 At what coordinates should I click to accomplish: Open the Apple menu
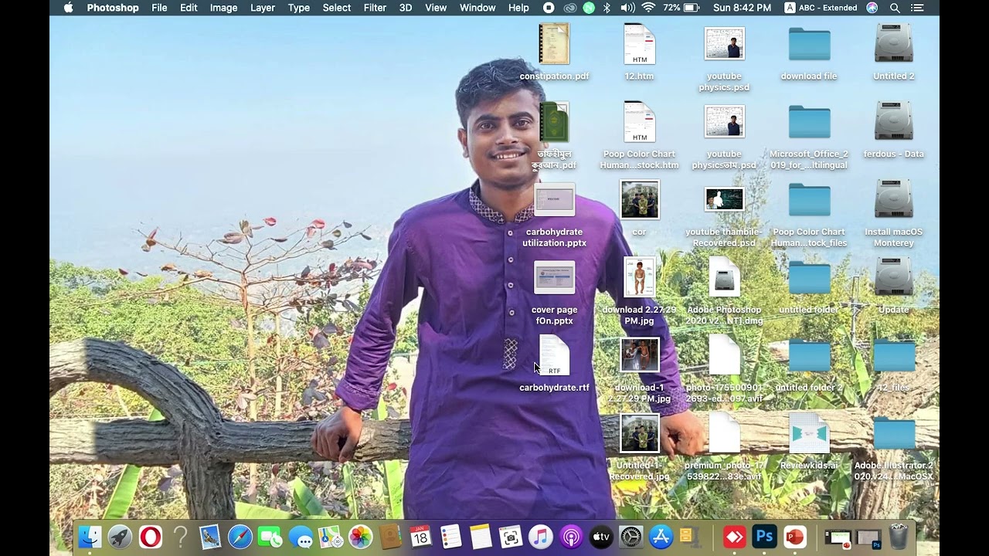coord(68,8)
